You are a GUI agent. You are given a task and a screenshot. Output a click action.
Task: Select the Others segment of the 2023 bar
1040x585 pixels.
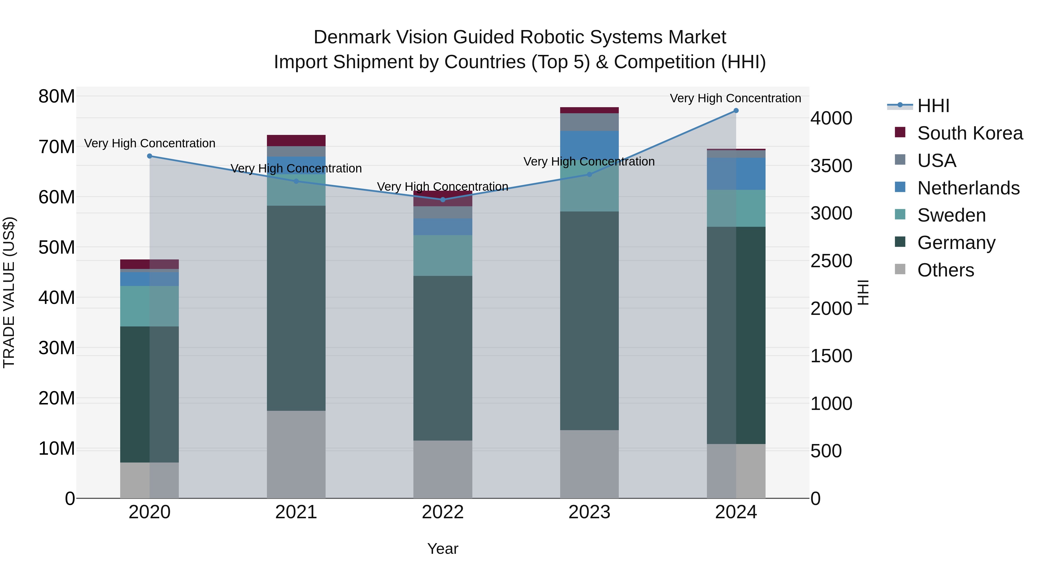pos(589,464)
